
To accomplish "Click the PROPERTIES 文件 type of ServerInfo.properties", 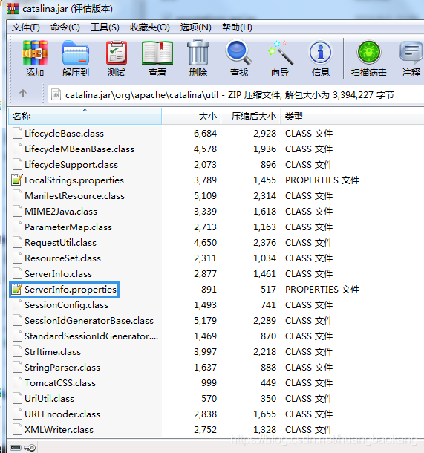I will pos(322,290).
